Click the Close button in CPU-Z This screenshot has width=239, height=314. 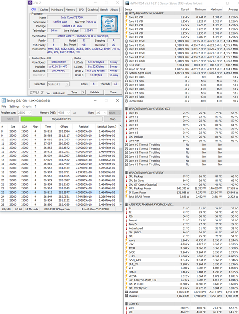click(113, 93)
